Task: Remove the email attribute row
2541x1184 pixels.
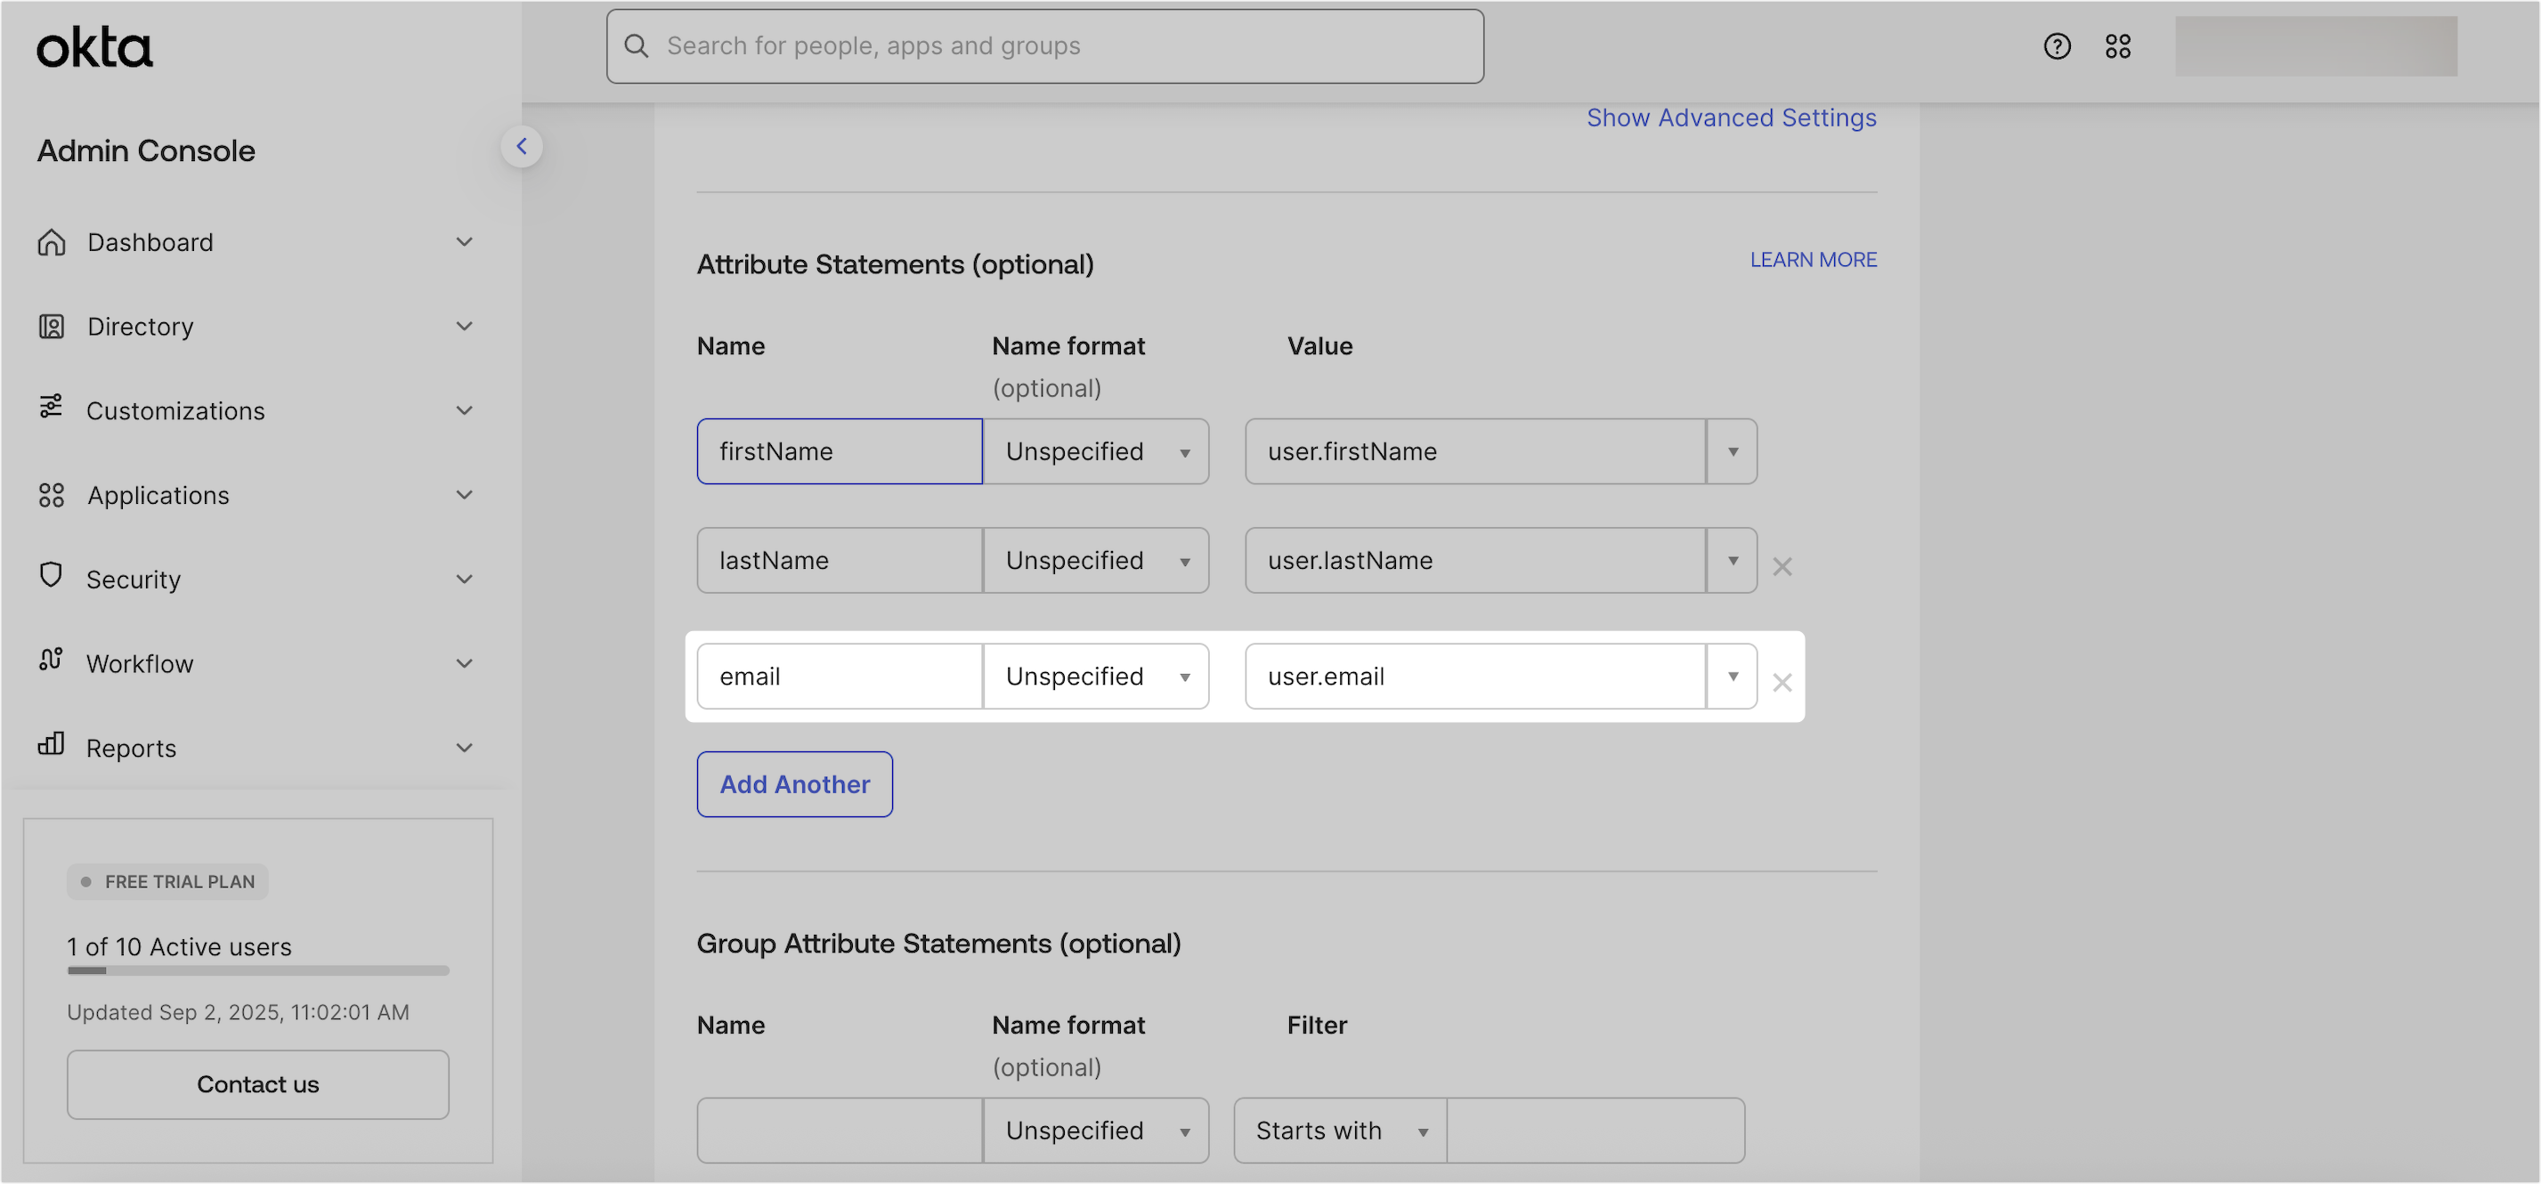Action: pos(1782,683)
